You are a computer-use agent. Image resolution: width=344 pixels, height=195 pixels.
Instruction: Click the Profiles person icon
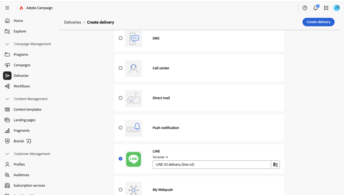7,164
